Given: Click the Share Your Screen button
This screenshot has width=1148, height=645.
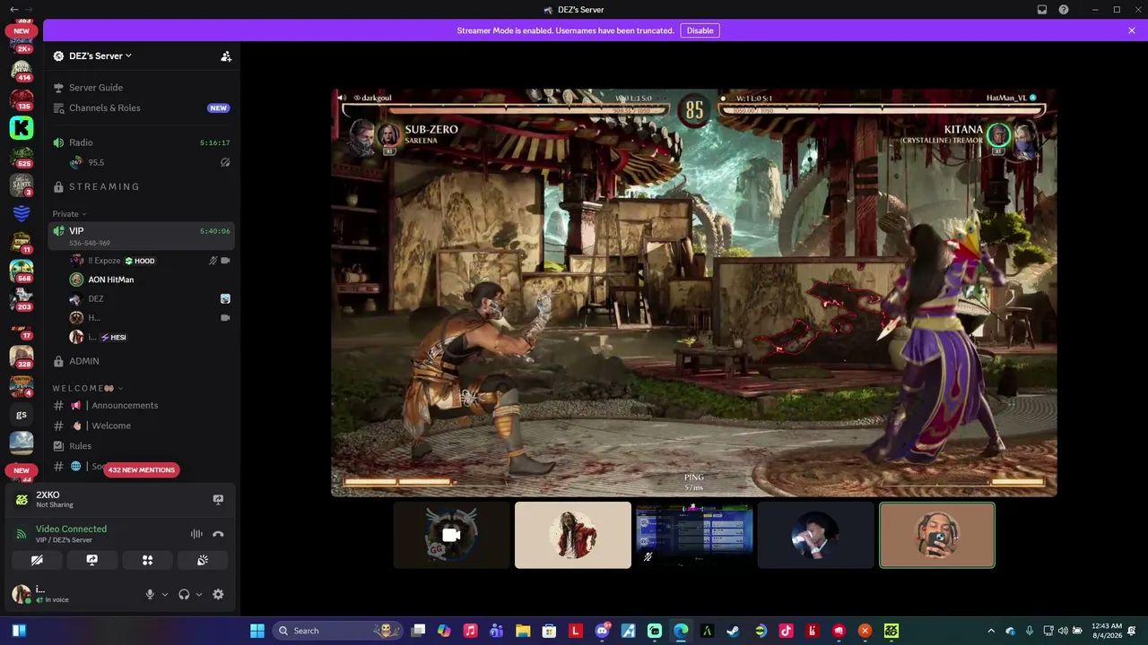Looking at the screenshot, I should pyautogui.click(x=92, y=560).
